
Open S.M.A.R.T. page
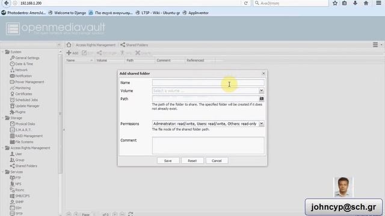[x=20, y=130]
